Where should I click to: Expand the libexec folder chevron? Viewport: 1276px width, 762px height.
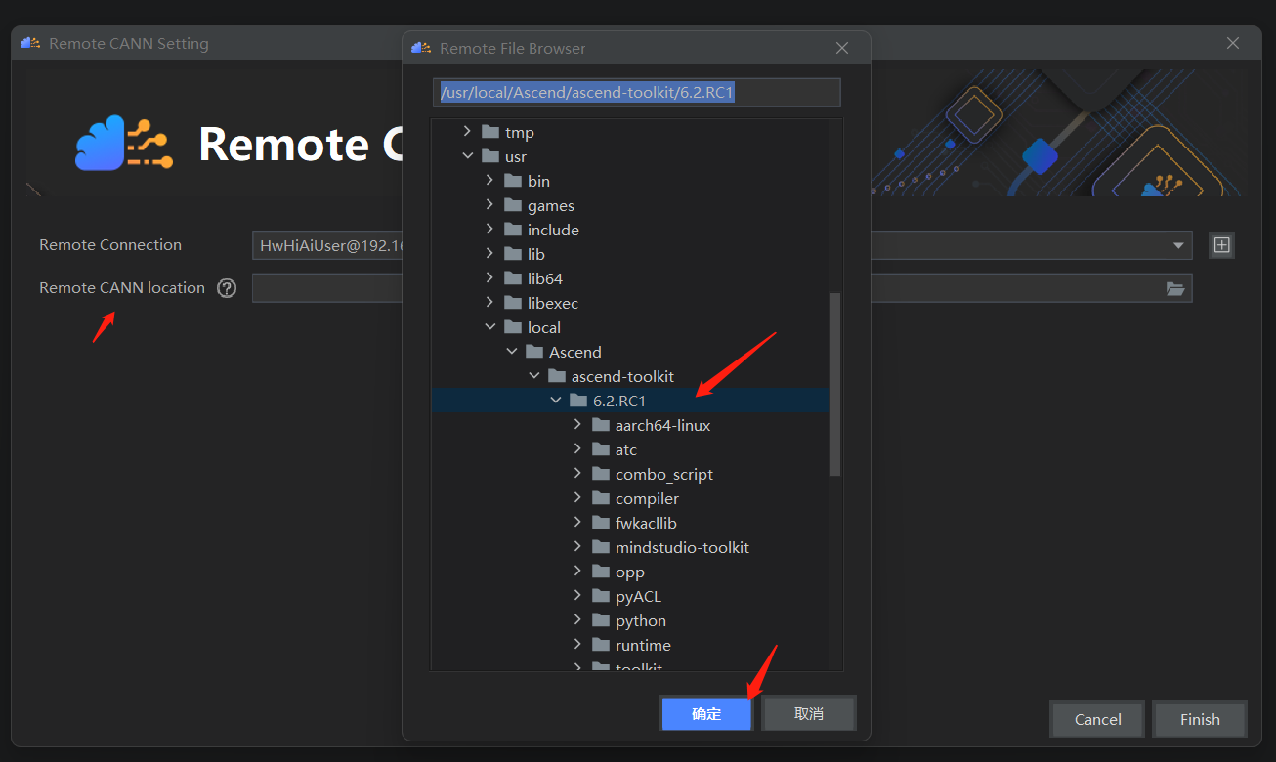489,303
